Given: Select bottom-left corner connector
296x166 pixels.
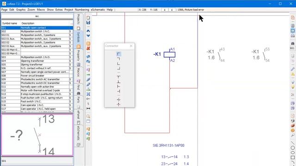Looking at the screenshot, I should (118, 64).
